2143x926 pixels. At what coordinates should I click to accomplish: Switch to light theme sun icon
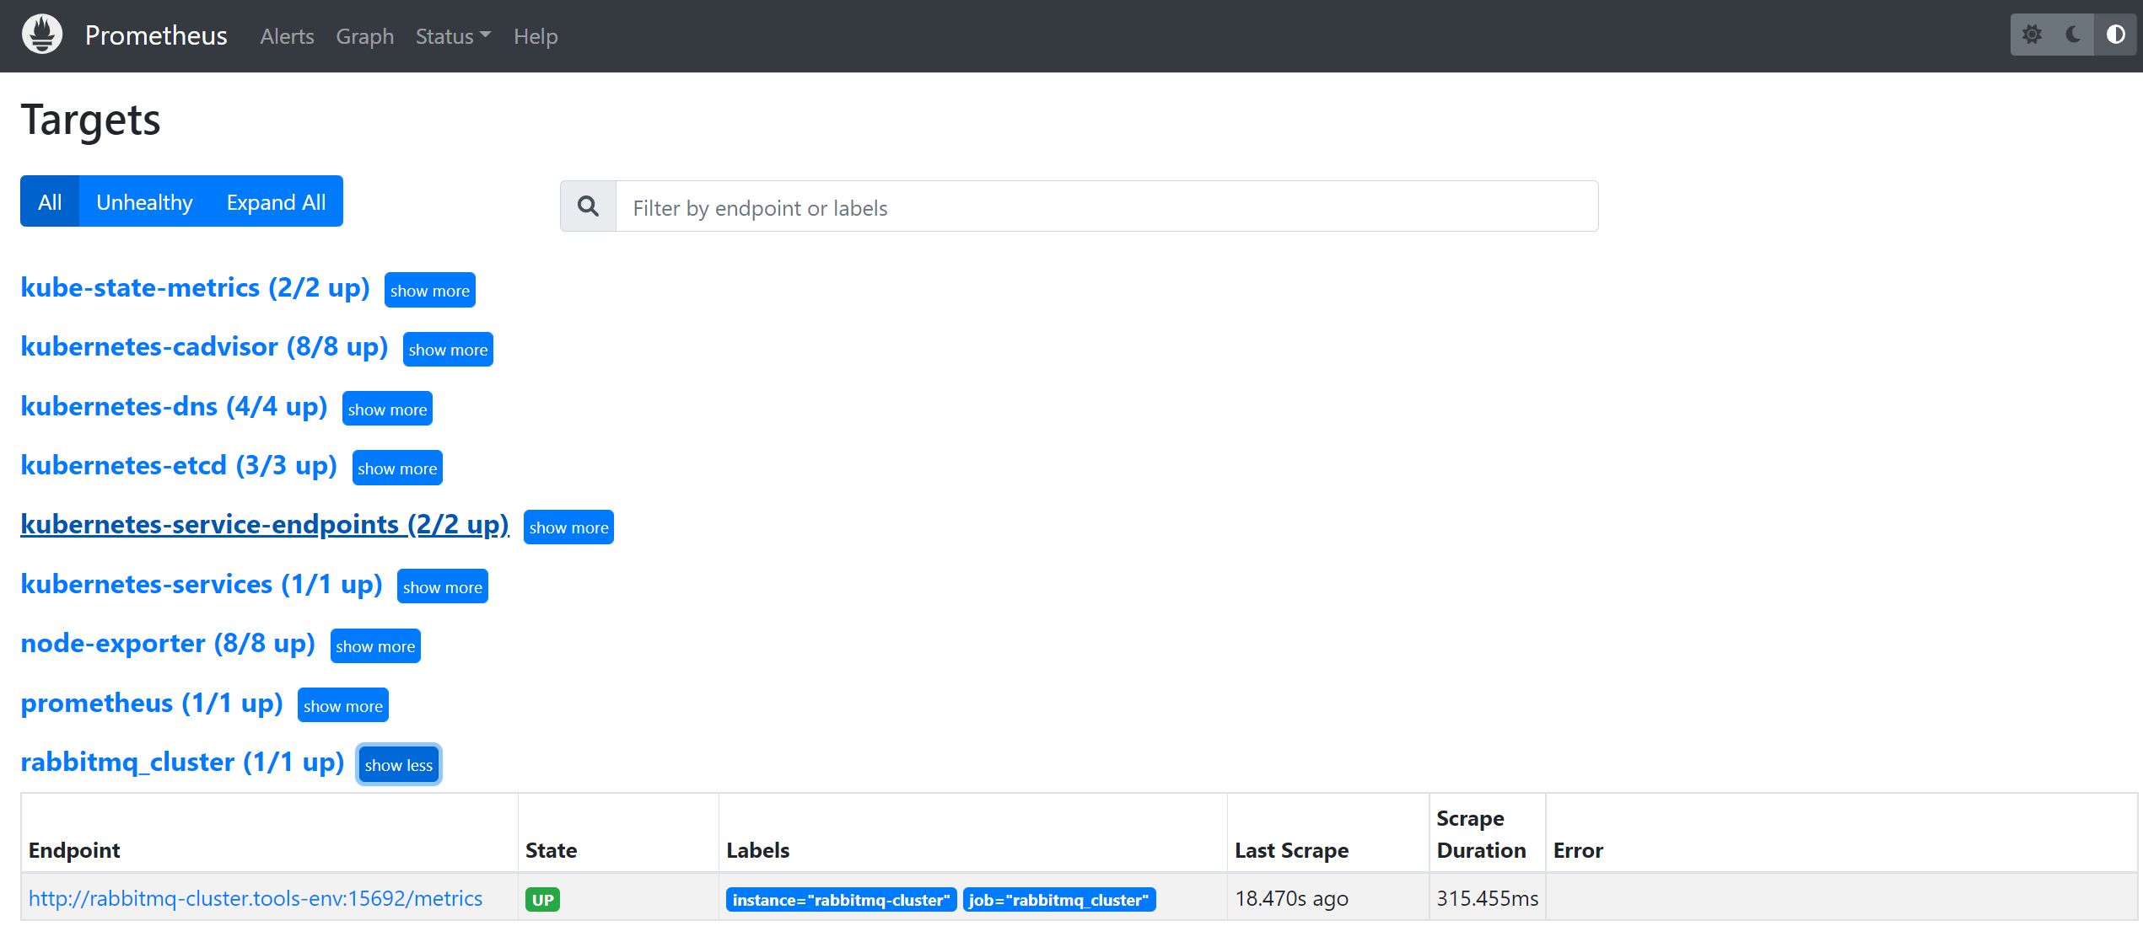coord(2032,35)
